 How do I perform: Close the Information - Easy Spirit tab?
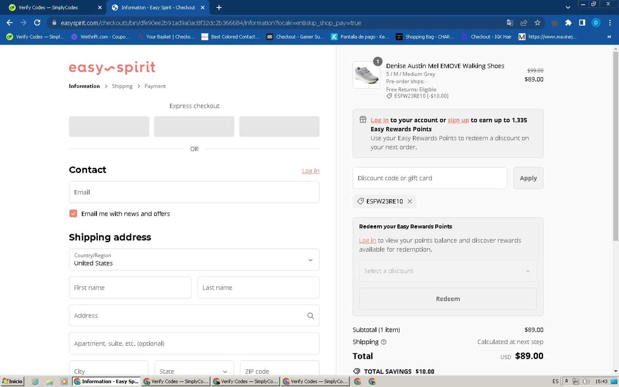click(203, 7)
